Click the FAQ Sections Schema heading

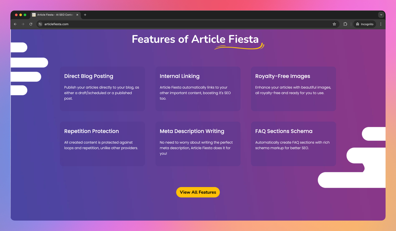pyautogui.click(x=284, y=131)
